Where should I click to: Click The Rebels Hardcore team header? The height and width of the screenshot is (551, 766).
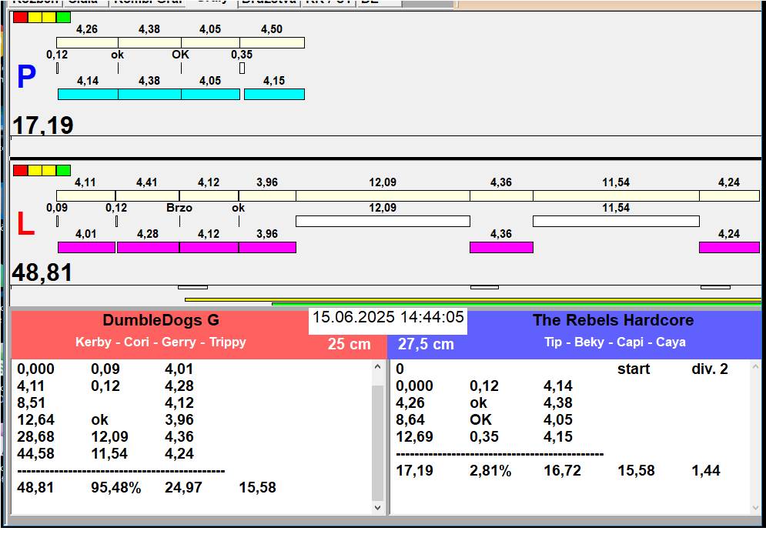pyautogui.click(x=613, y=320)
